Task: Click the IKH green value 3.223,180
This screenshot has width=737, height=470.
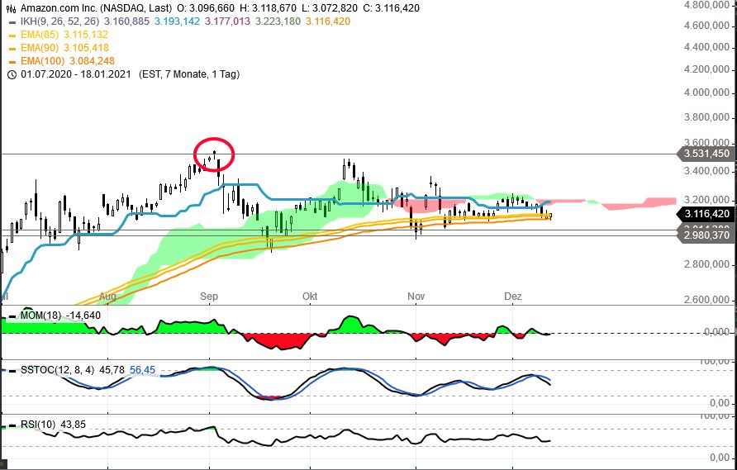Action: (278, 21)
